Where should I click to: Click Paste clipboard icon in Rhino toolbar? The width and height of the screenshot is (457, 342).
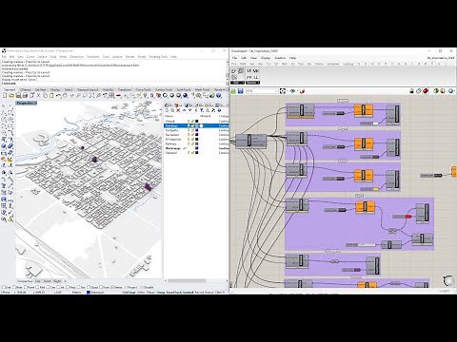pyautogui.click(x=51, y=95)
